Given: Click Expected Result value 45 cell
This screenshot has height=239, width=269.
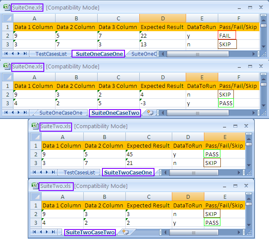Looking at the screenshot, I should click(149, 154).
